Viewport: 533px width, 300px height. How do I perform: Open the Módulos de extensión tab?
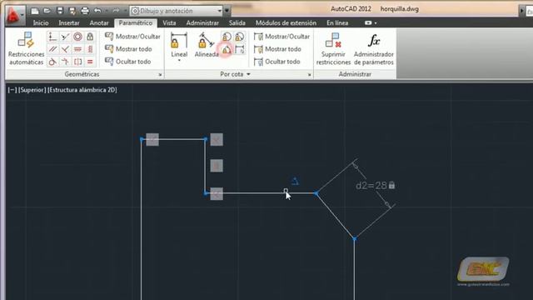coord(286,22)
